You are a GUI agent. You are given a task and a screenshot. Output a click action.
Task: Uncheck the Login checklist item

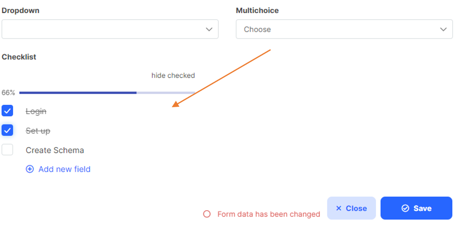click(7, 111)
